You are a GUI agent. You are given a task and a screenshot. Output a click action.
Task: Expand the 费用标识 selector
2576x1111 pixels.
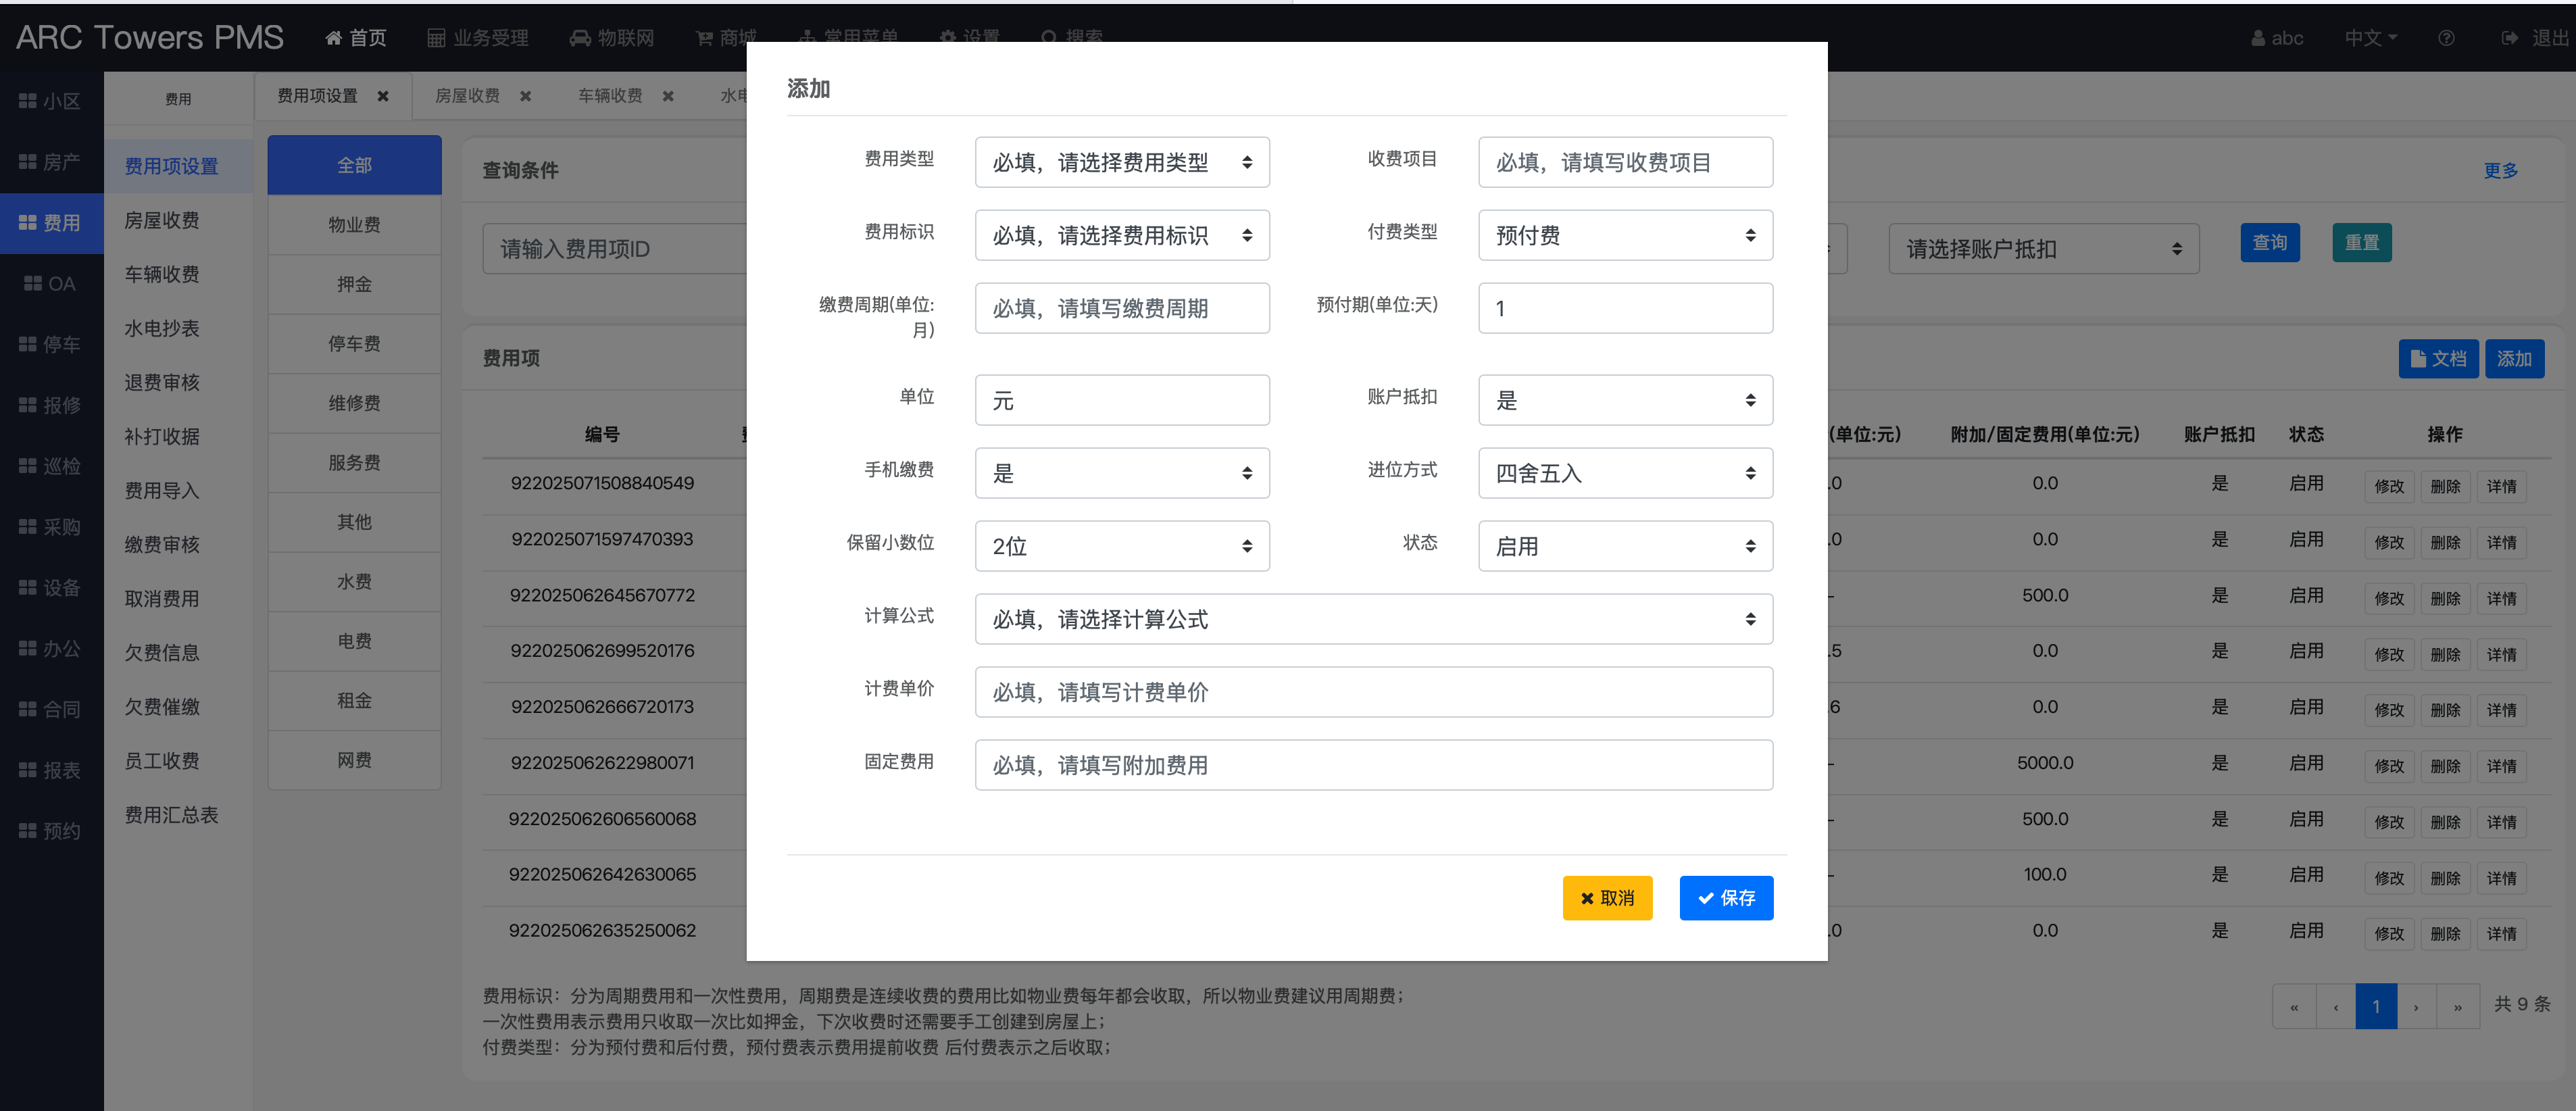point(1121,235)
